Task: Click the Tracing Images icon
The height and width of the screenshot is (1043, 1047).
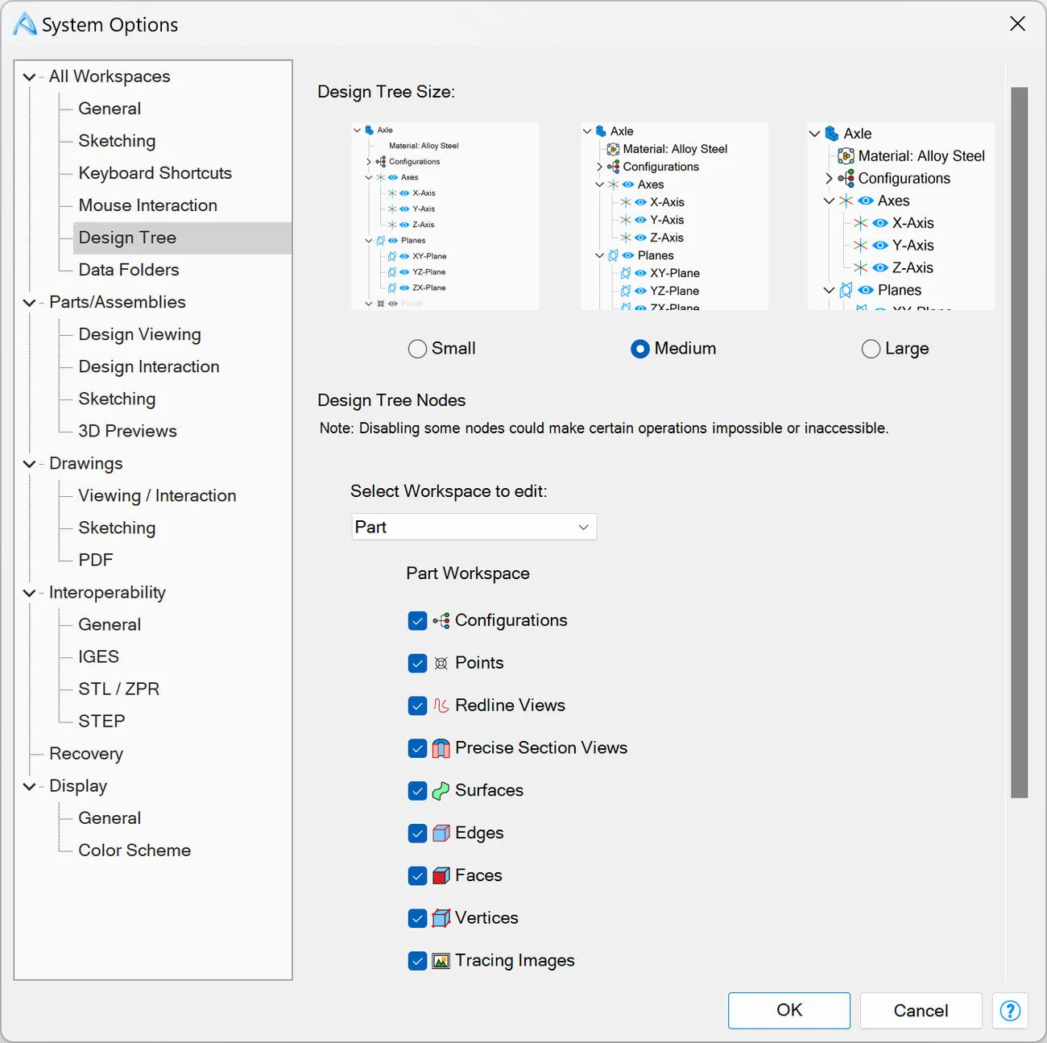Action: 441,961
